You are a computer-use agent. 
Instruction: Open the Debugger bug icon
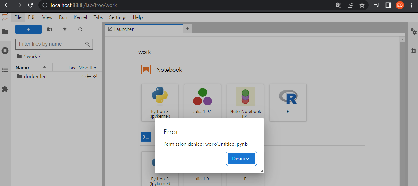413,51
